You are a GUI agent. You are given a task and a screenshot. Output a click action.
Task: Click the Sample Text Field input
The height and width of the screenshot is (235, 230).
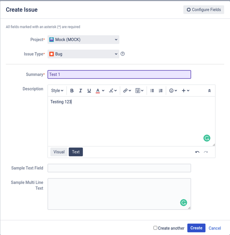click(119, 168)
